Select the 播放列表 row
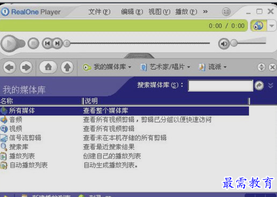The image size is (277, 197). coord(124,156)
